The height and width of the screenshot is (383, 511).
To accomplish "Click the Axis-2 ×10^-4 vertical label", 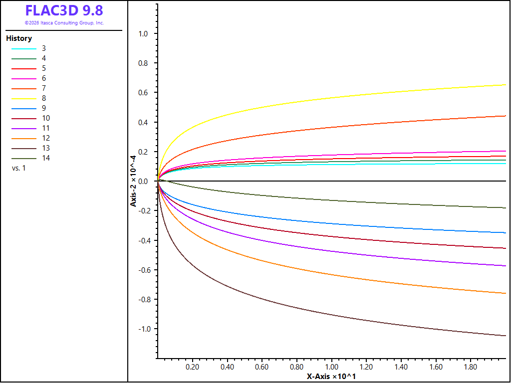I will (x=133, y=181).
